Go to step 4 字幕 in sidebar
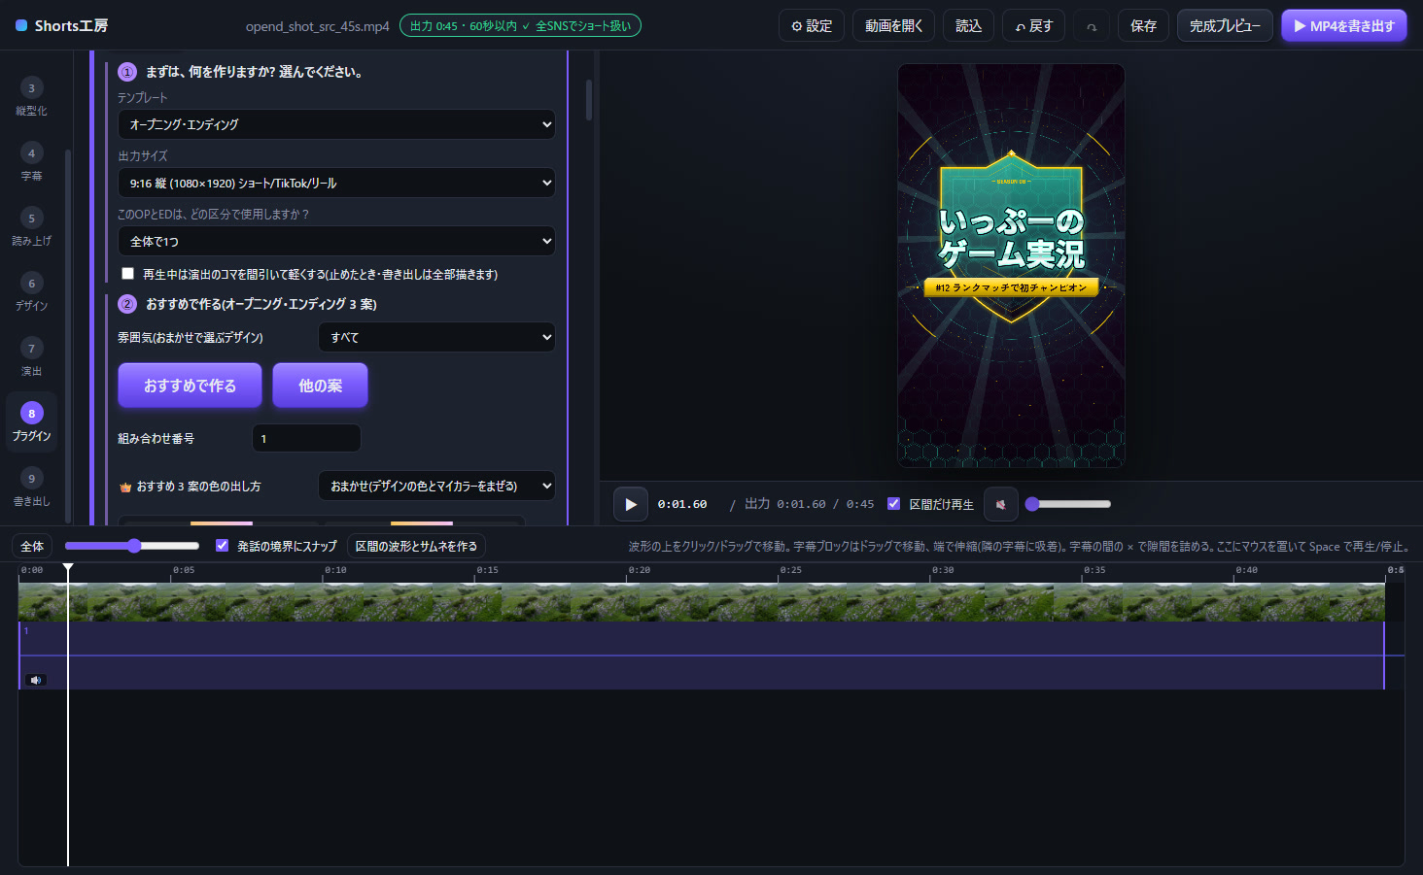The height and width of the screenshot is (875, 1423). (x=31, y=162)
